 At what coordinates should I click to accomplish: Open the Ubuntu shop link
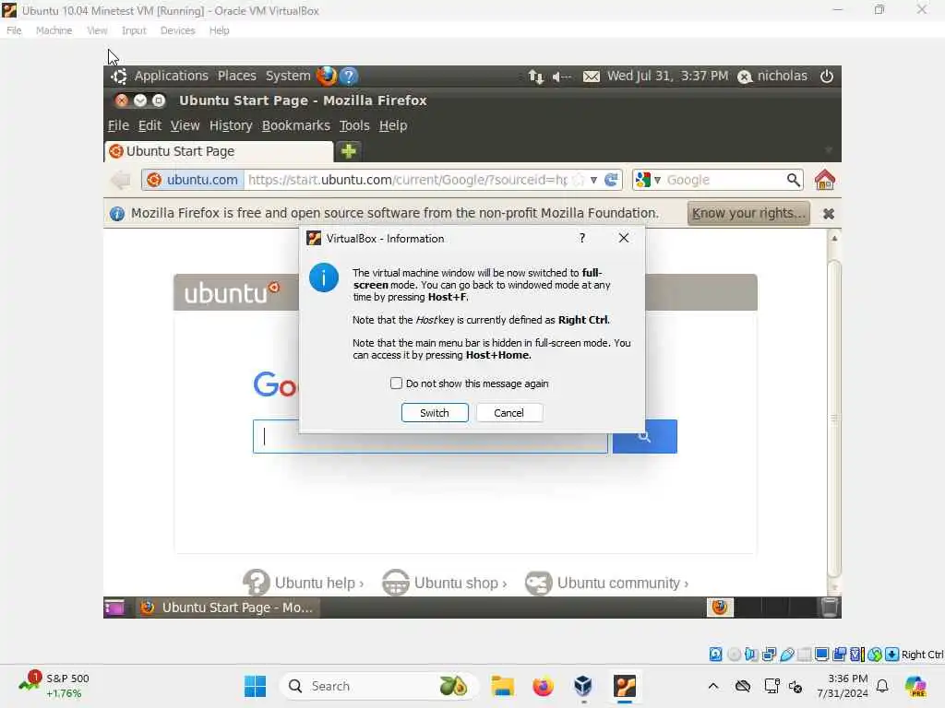pos(445,583)
